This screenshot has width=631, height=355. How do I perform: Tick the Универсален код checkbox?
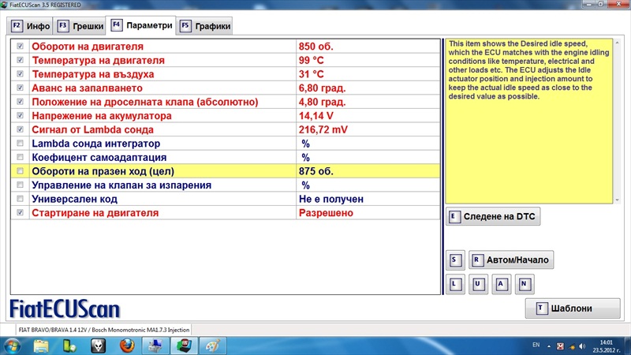coord(20,199)
